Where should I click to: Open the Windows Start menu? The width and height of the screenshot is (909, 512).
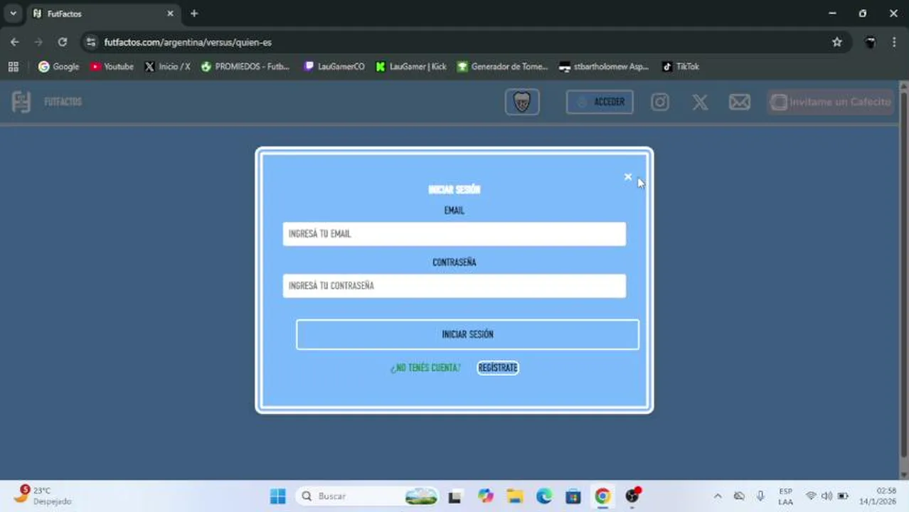coord(278,496)
